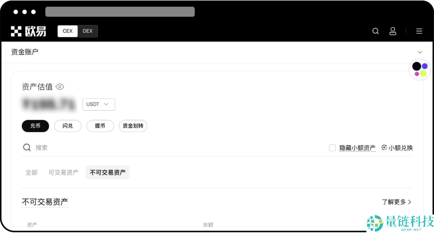Open the user profile icon
This screenshot has width=434, height=233.
393,31
